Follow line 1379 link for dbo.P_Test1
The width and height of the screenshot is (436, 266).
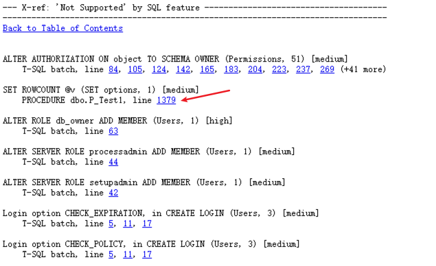[x=166, y=100]
